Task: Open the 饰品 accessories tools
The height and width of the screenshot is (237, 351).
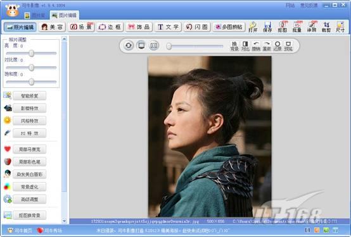Action: tap(139, 27)
